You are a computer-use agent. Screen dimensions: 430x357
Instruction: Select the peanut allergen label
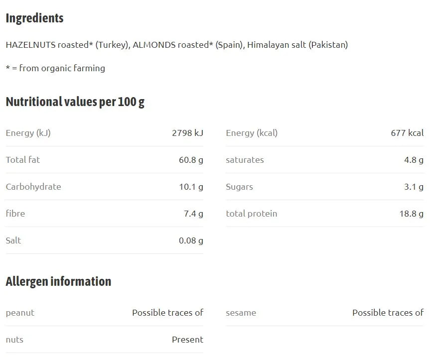20,313
